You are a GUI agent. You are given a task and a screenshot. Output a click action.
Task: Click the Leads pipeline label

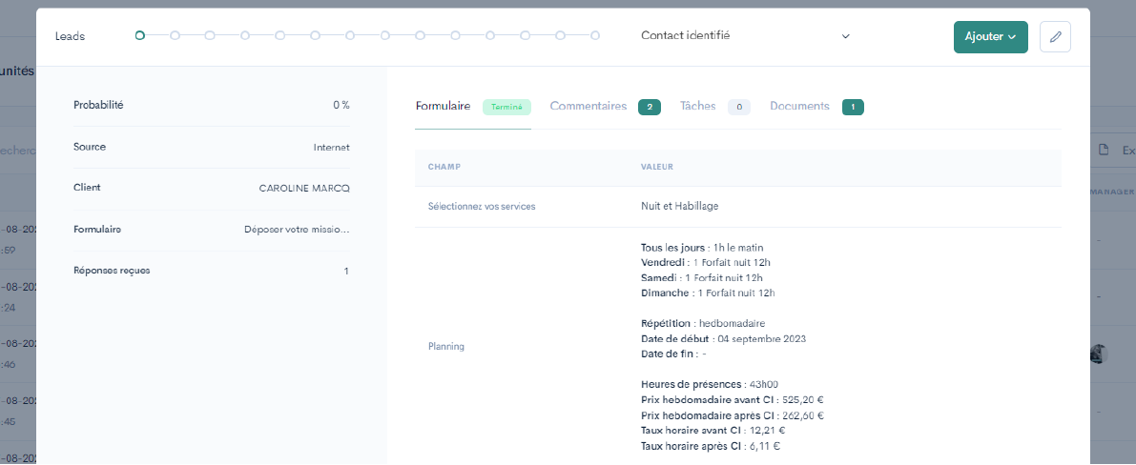pyautogui.click(x=71, y=36)
